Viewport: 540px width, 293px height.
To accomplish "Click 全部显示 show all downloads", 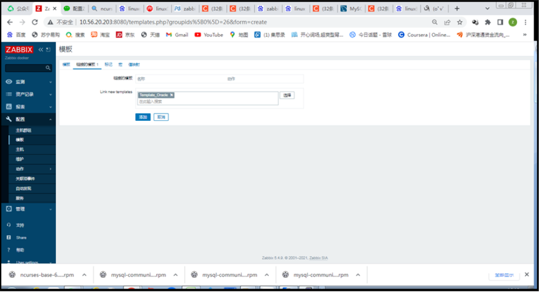I will coord(504,275).
